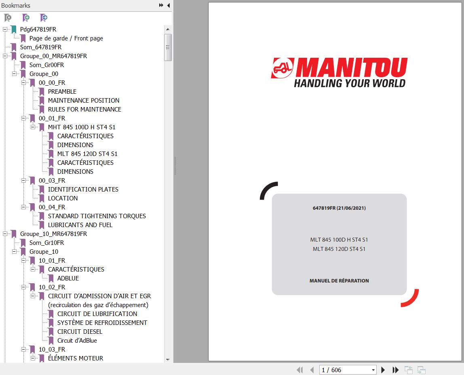Go to first page button
The width and height of the screenshot is (464, 375).
(x=300, y=370)
